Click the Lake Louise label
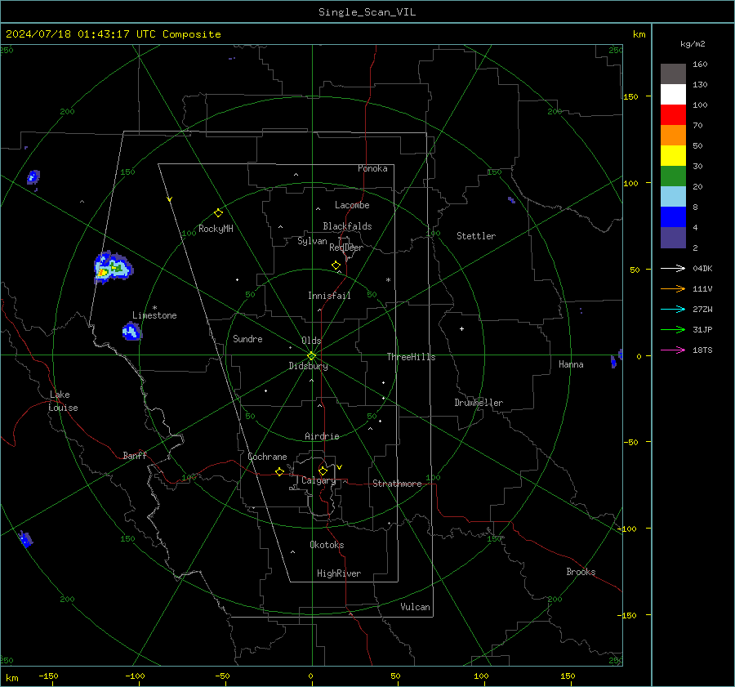This screenshot has height=687, width=735. click(63, 401)
